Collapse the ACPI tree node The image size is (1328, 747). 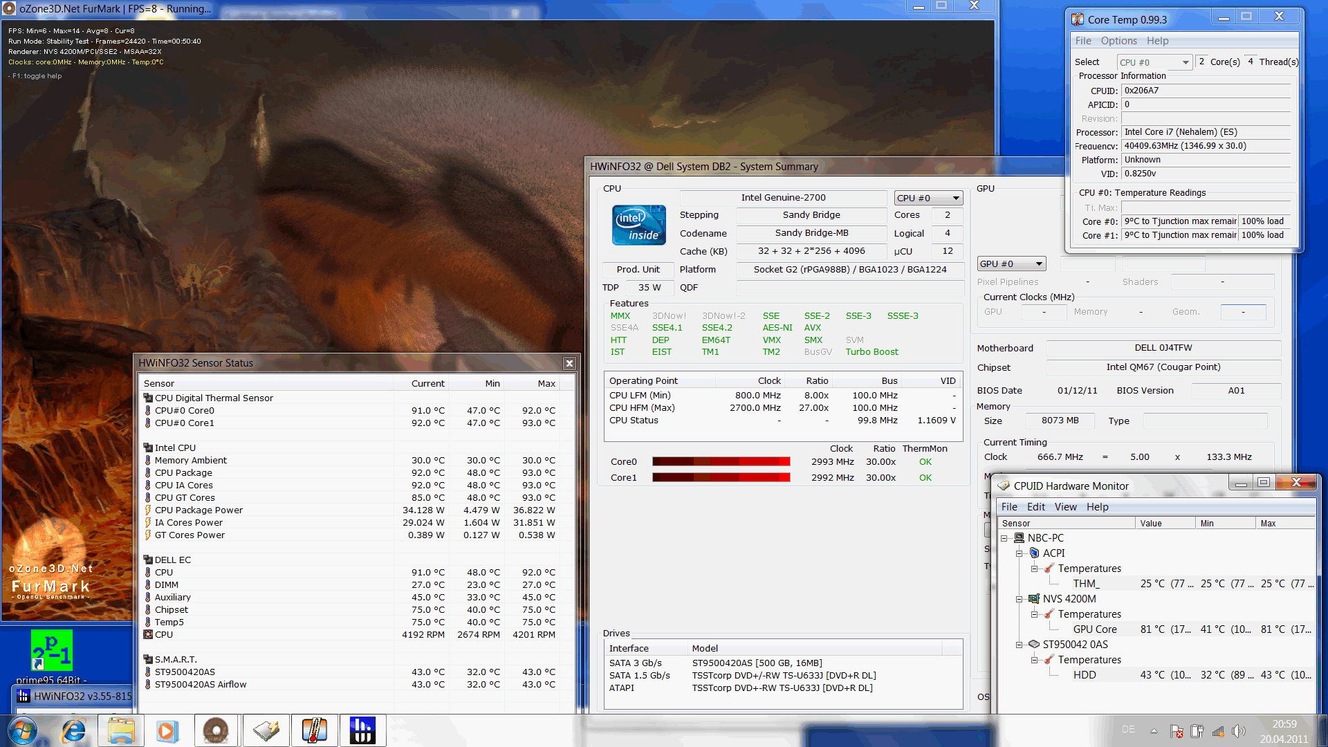[x=1019, y=553]
